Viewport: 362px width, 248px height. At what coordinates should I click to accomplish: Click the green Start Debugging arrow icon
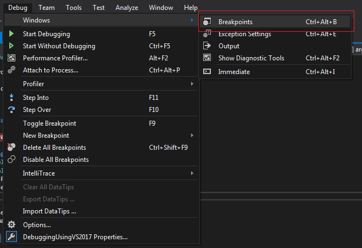12,34
